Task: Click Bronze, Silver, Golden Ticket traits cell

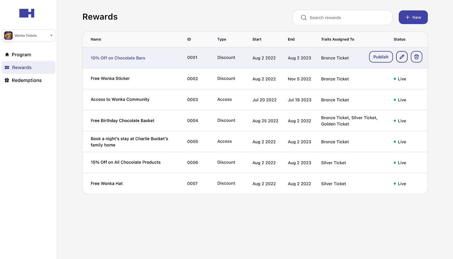Action: coord(349,121)
